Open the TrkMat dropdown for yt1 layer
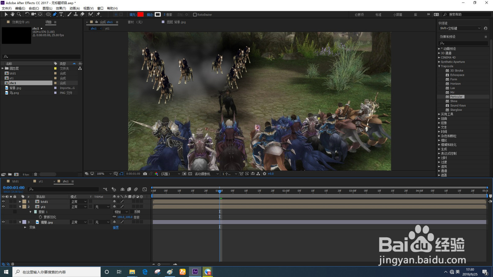 click(102, 207)
